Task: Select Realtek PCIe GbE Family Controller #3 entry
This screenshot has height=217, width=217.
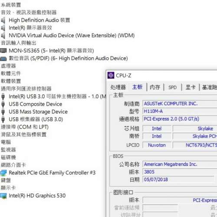Action: coord(52,173)
